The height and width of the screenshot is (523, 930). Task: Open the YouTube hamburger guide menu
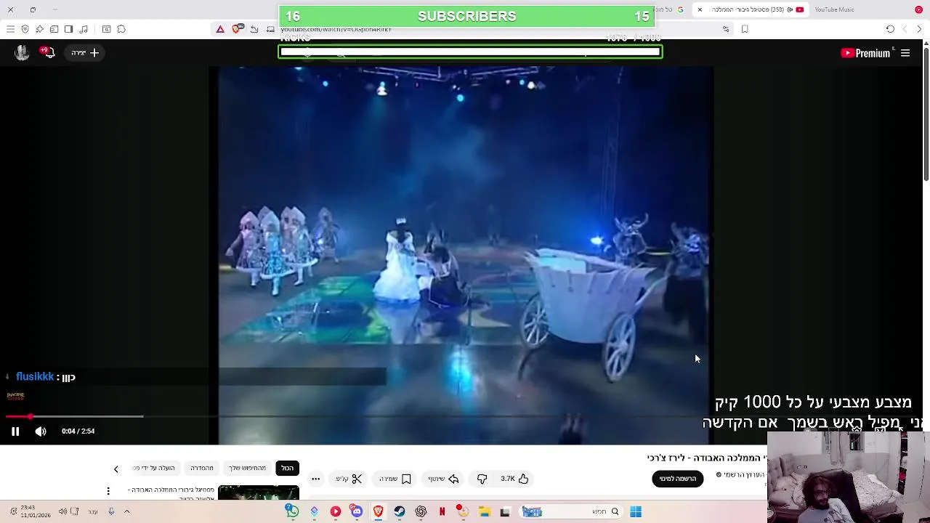click(905, 53)
